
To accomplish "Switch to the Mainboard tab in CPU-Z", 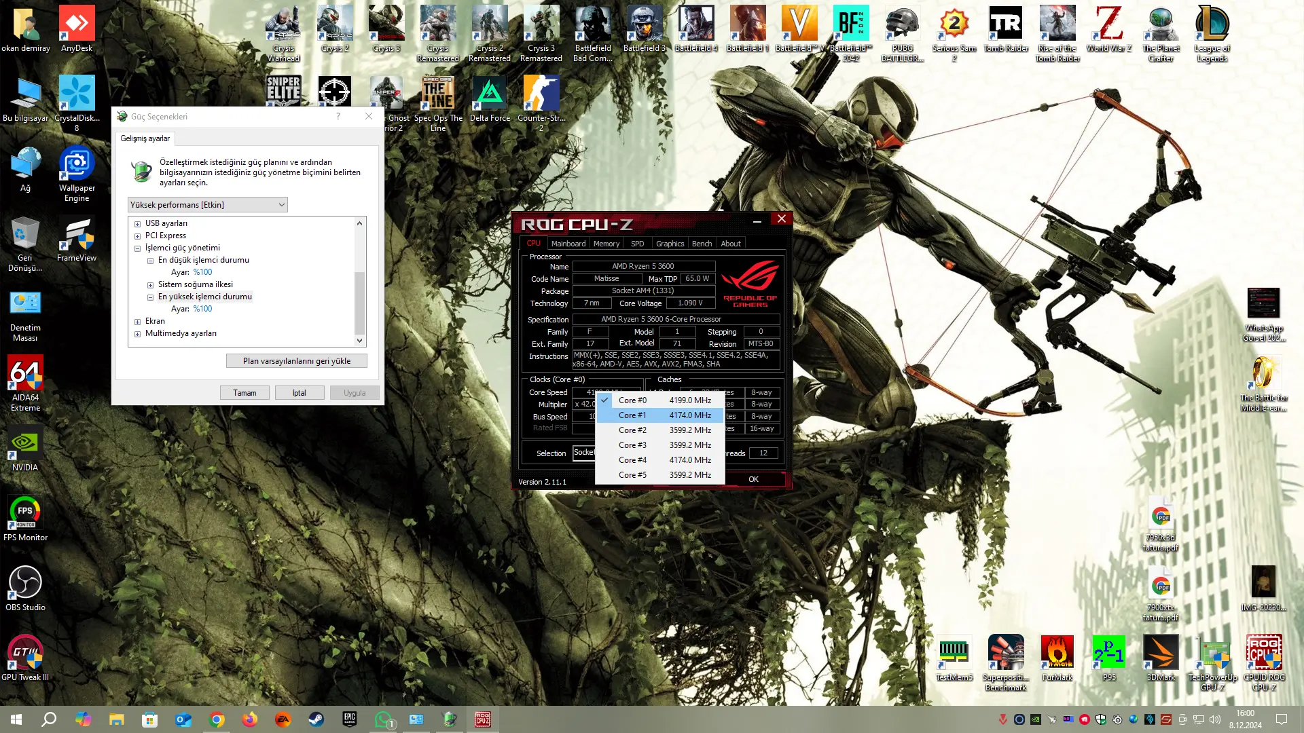I will point(568,244).
